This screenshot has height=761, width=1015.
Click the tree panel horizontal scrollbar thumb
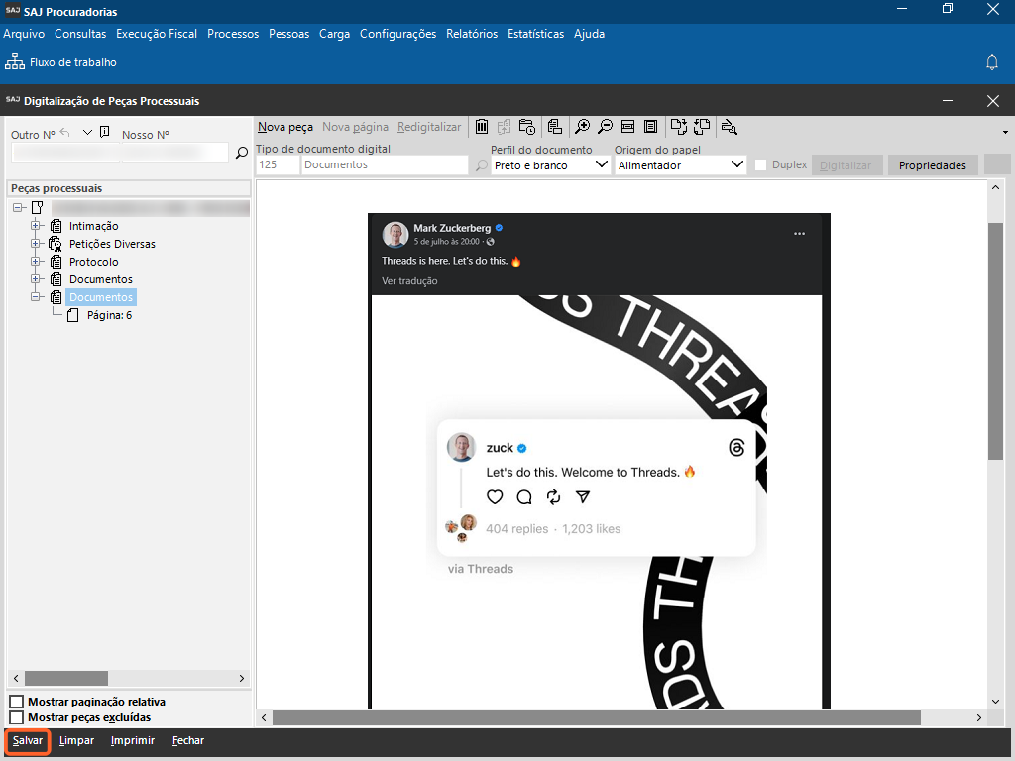click(66, 678)
